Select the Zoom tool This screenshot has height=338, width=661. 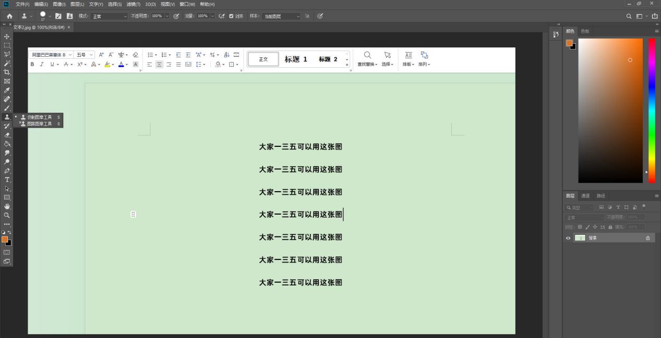click(x=7, y=215)
